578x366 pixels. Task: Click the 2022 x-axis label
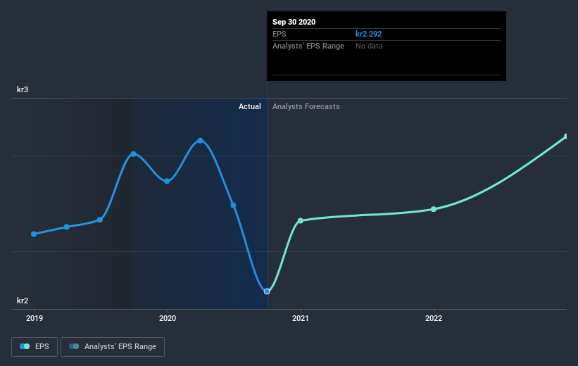click(434, 318)
